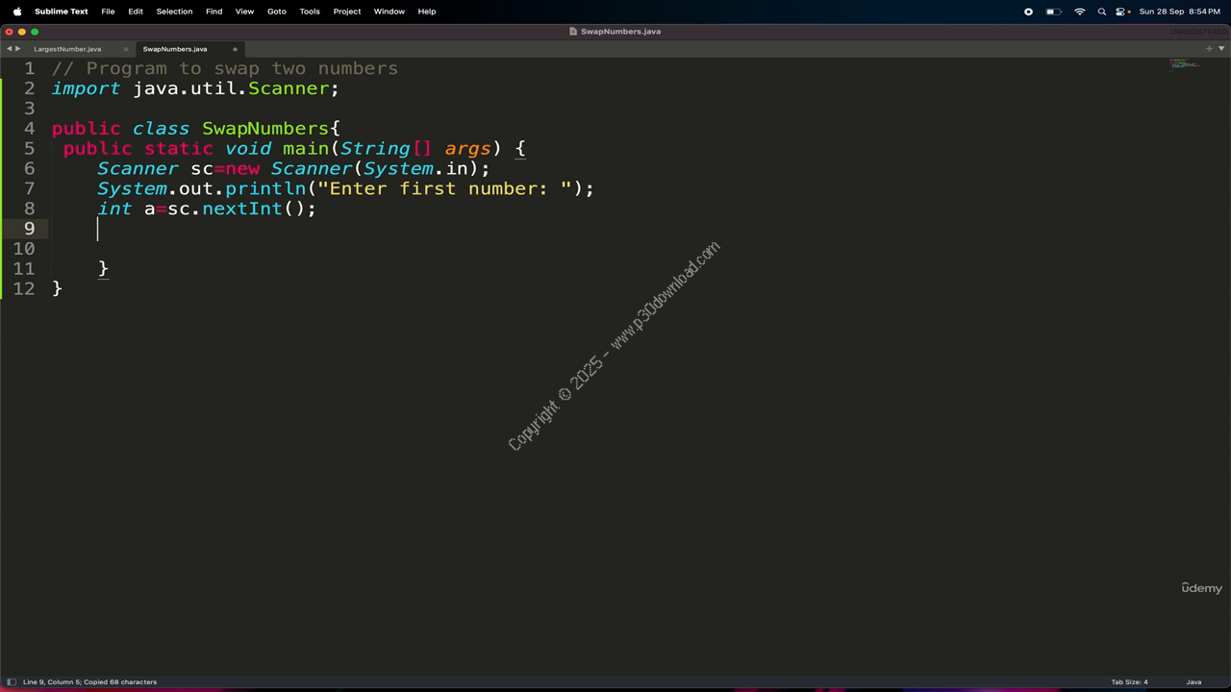Viewport: 1231px width, 692px height.
Task: Add a new tab with plus icon
Action: [1210, 49]
